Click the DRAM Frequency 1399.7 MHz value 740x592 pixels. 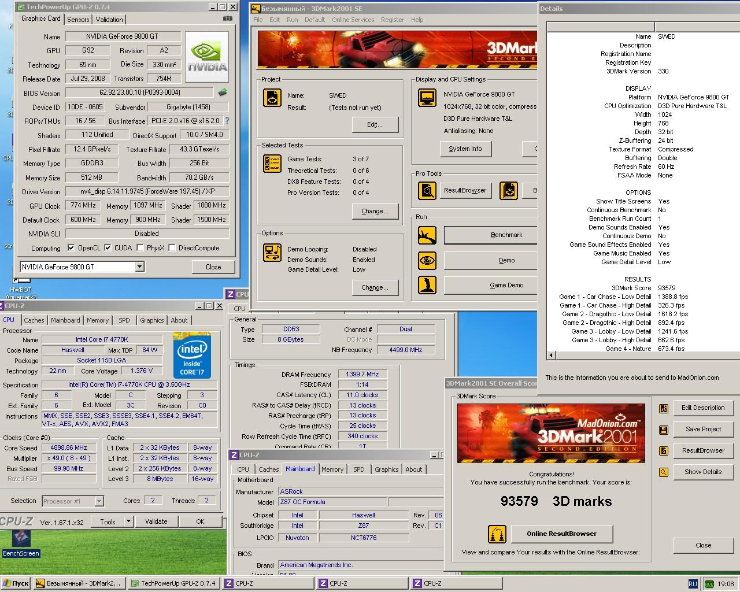click(x=362, y=375)
